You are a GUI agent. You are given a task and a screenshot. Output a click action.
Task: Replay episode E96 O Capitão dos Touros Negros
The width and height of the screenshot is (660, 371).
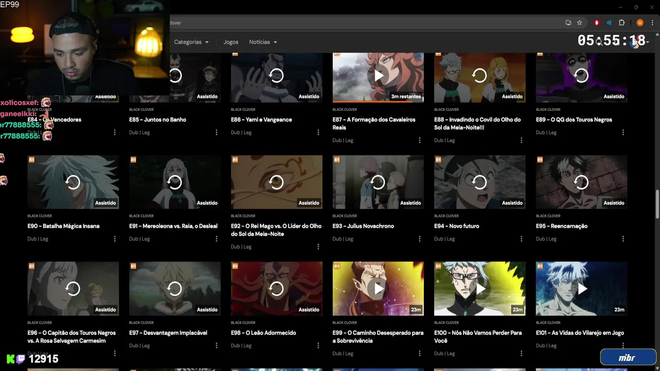73,289
